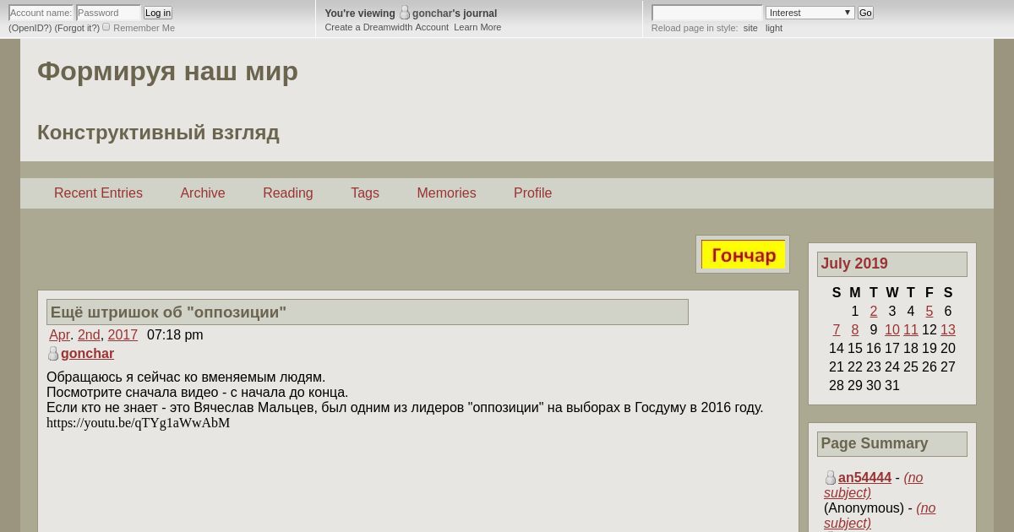
Task: Click the Конструктивный взгляд subtitle
Action: coord(158,133)
